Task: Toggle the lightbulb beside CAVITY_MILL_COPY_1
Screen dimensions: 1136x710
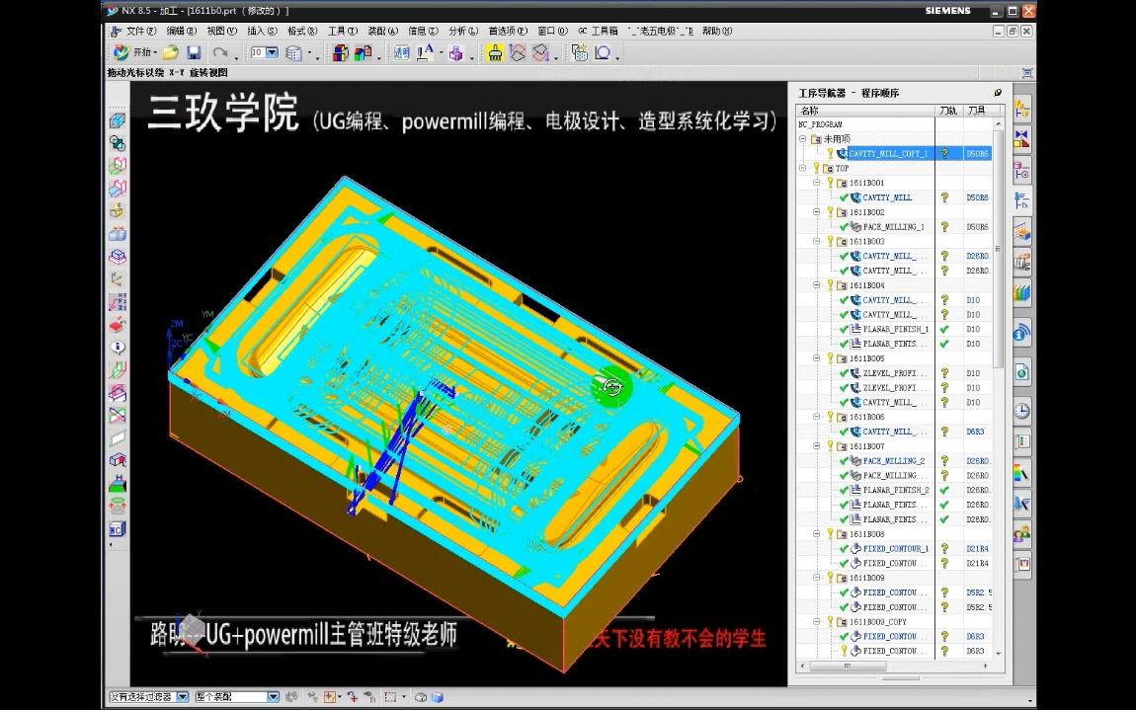Action: coord(830,153)
